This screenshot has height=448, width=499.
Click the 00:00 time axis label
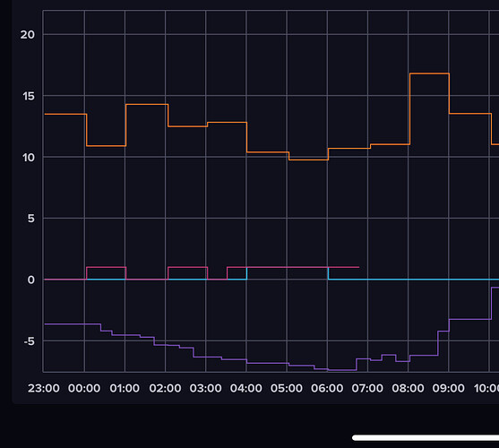point(84,388)
